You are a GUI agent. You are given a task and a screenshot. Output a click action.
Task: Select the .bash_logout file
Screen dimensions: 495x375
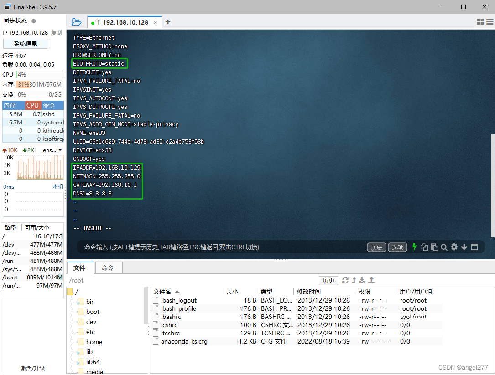pyautogui.click(x=178, y=301)
